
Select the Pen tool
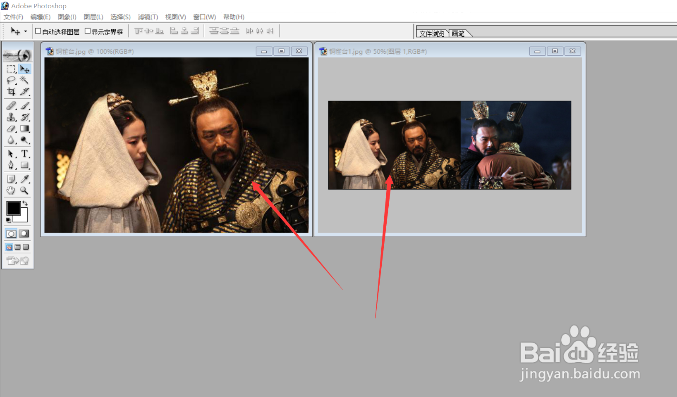coord(11,165)
